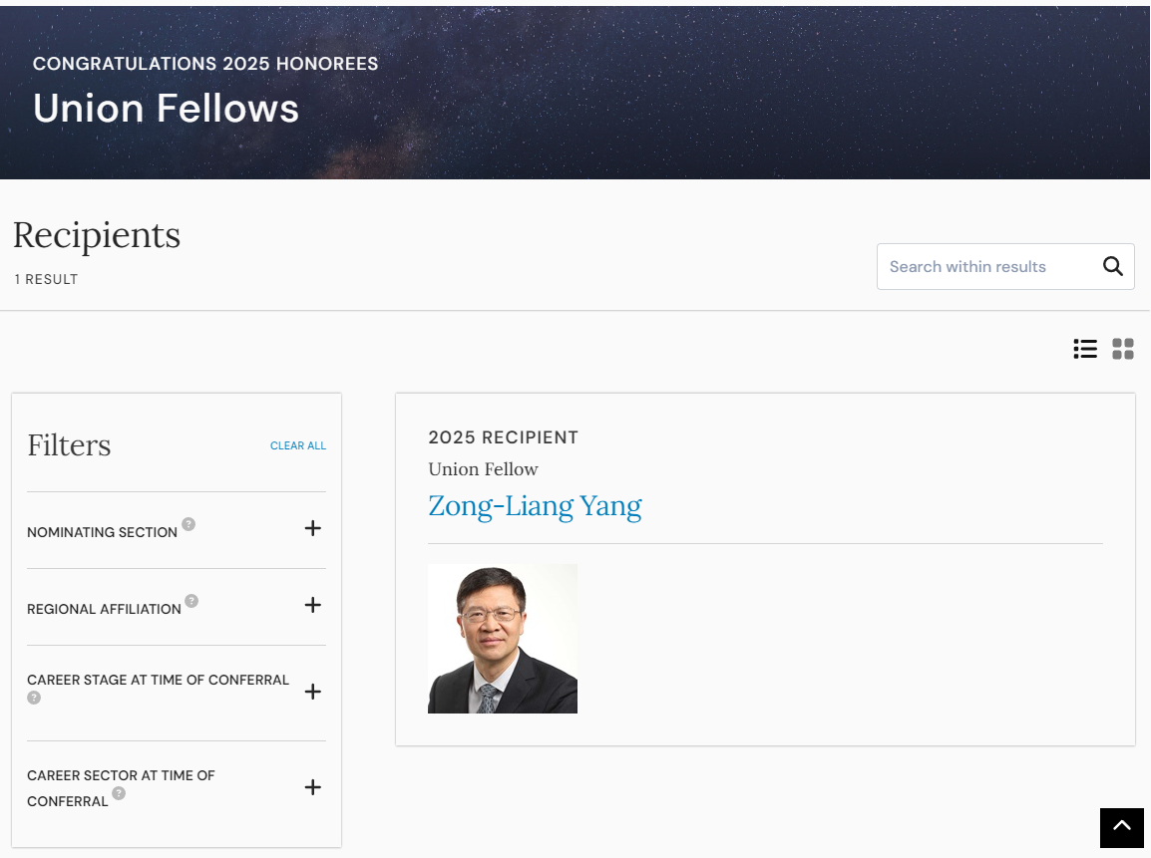Click the Regional Affiliation filter label
The height and width of the screenshot is (858, 1151).
[104, 609]
